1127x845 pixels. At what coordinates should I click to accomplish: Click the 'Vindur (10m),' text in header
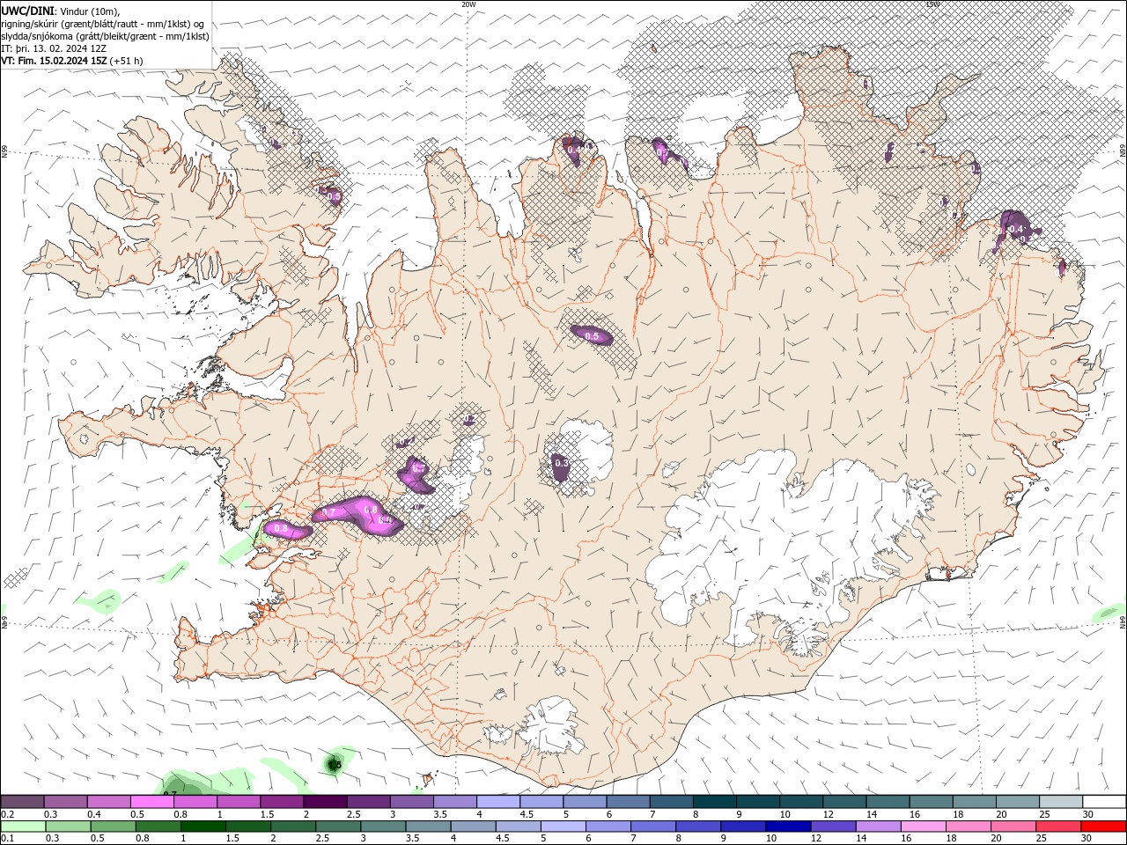88,11
